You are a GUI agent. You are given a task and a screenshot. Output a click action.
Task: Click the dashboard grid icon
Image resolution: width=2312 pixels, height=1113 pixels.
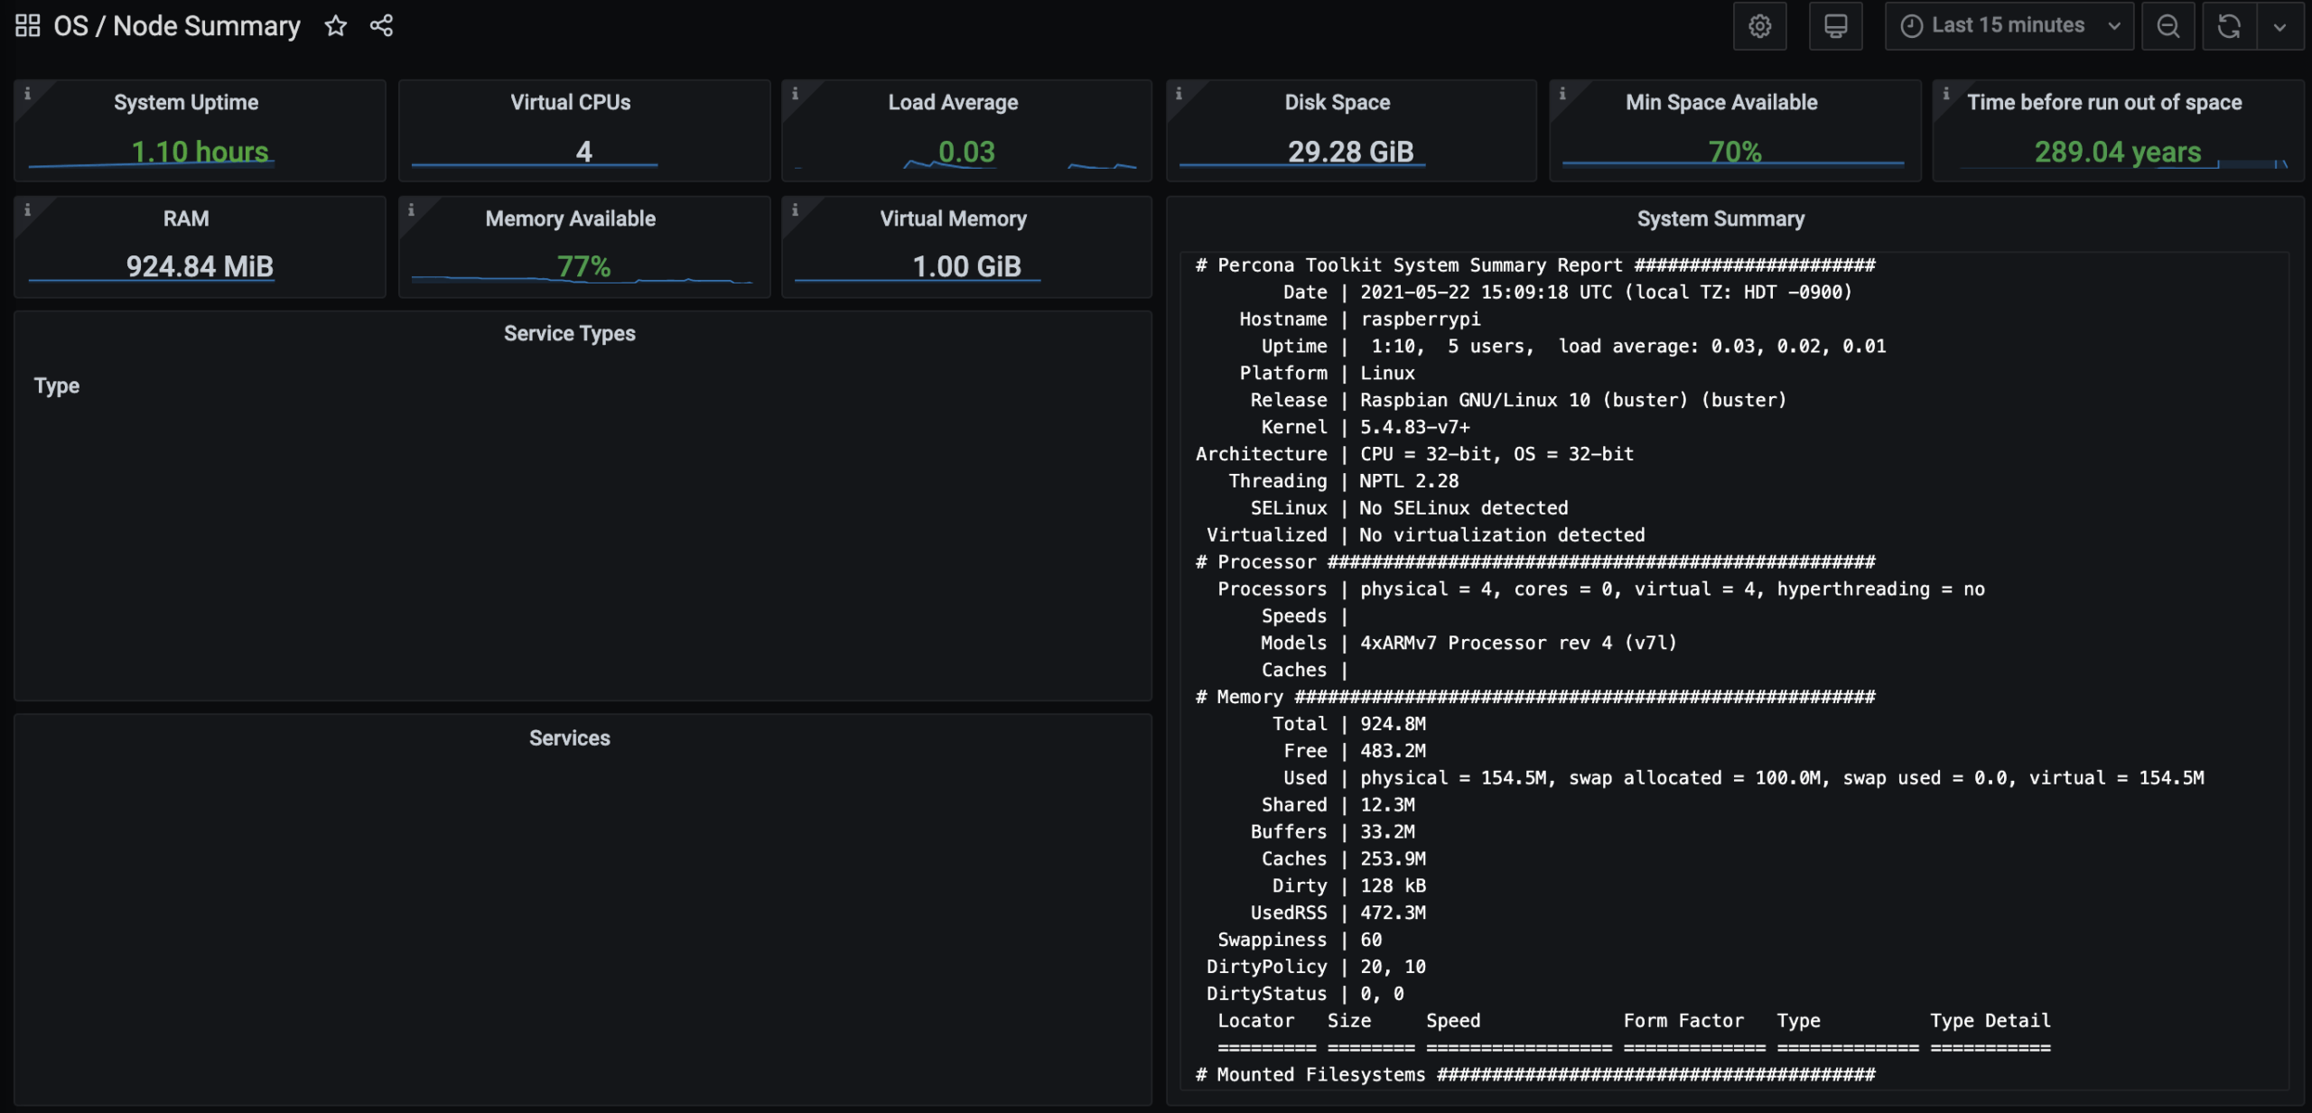(x=27, y=25)
